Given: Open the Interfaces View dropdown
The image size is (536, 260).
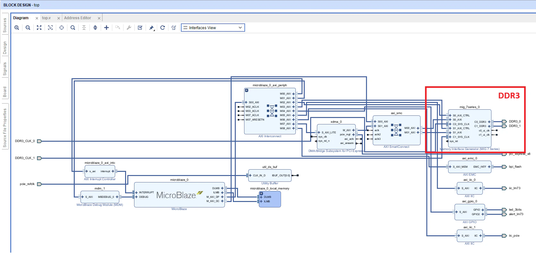Looking at the screenshot, I should pyautogui.click(x=213, y=28).
